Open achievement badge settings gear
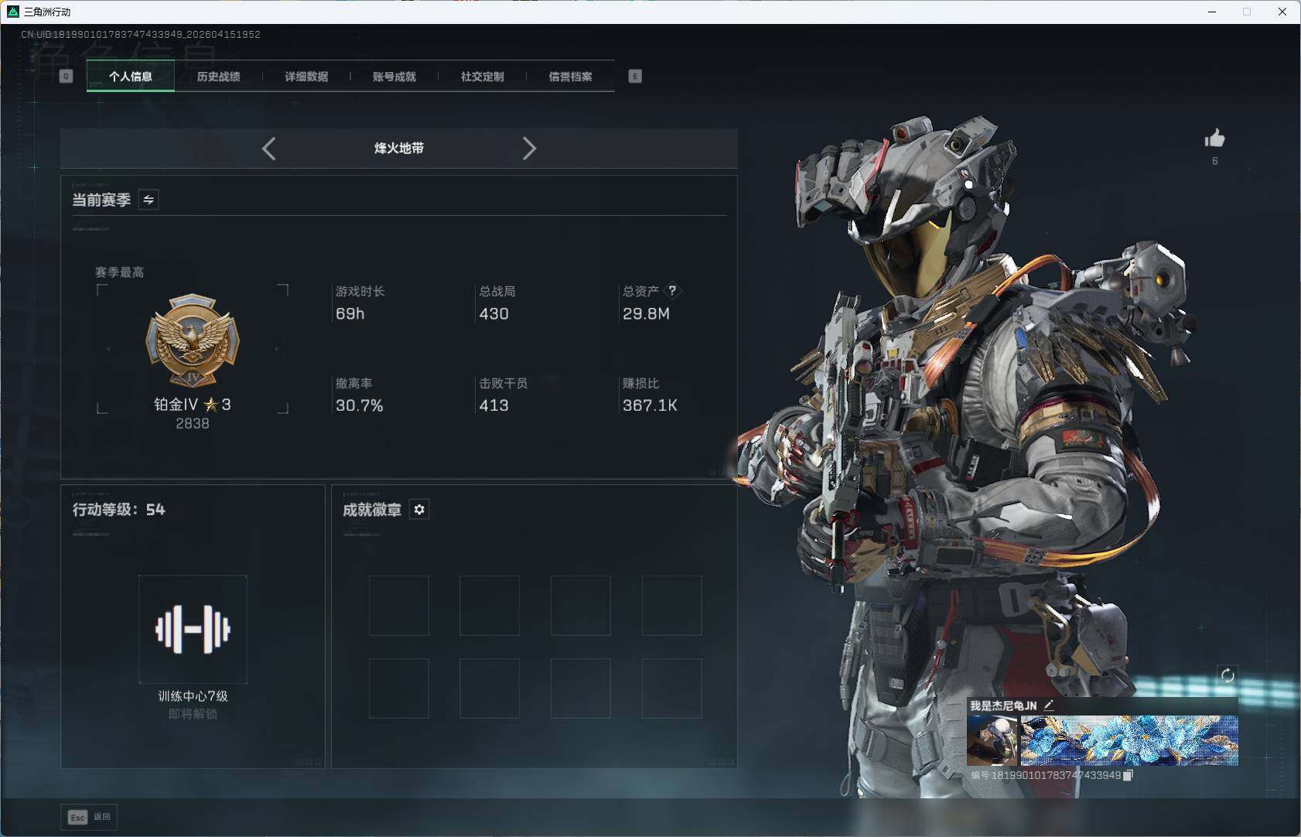The image size is (1301, 837). [419, 510]
